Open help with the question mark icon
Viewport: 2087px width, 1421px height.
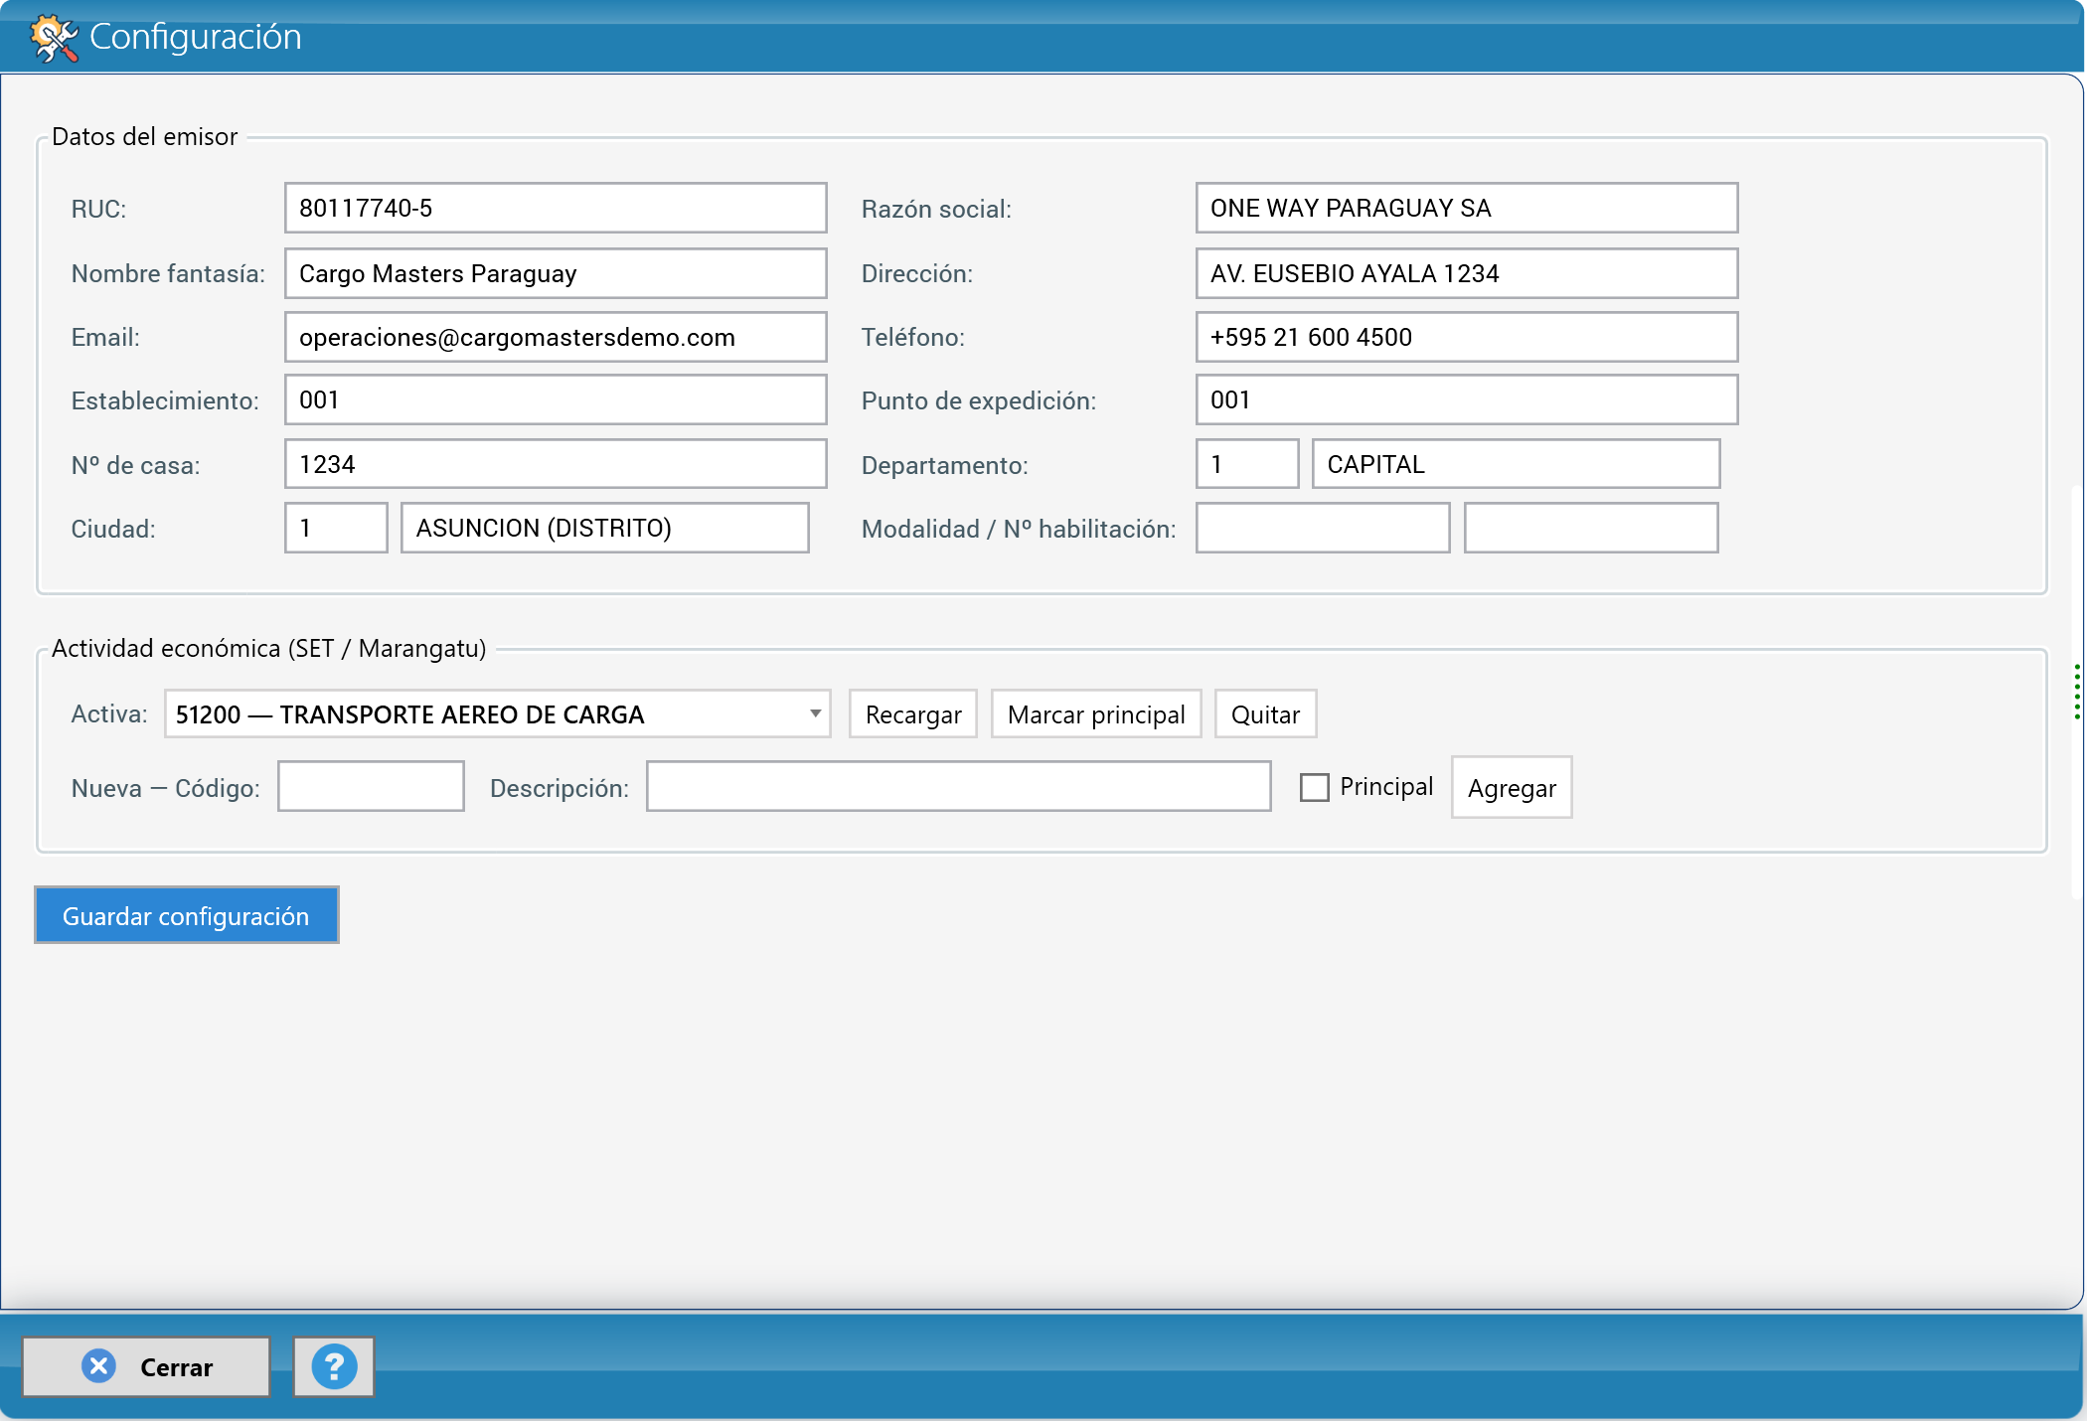click(x=334, y=1367)
